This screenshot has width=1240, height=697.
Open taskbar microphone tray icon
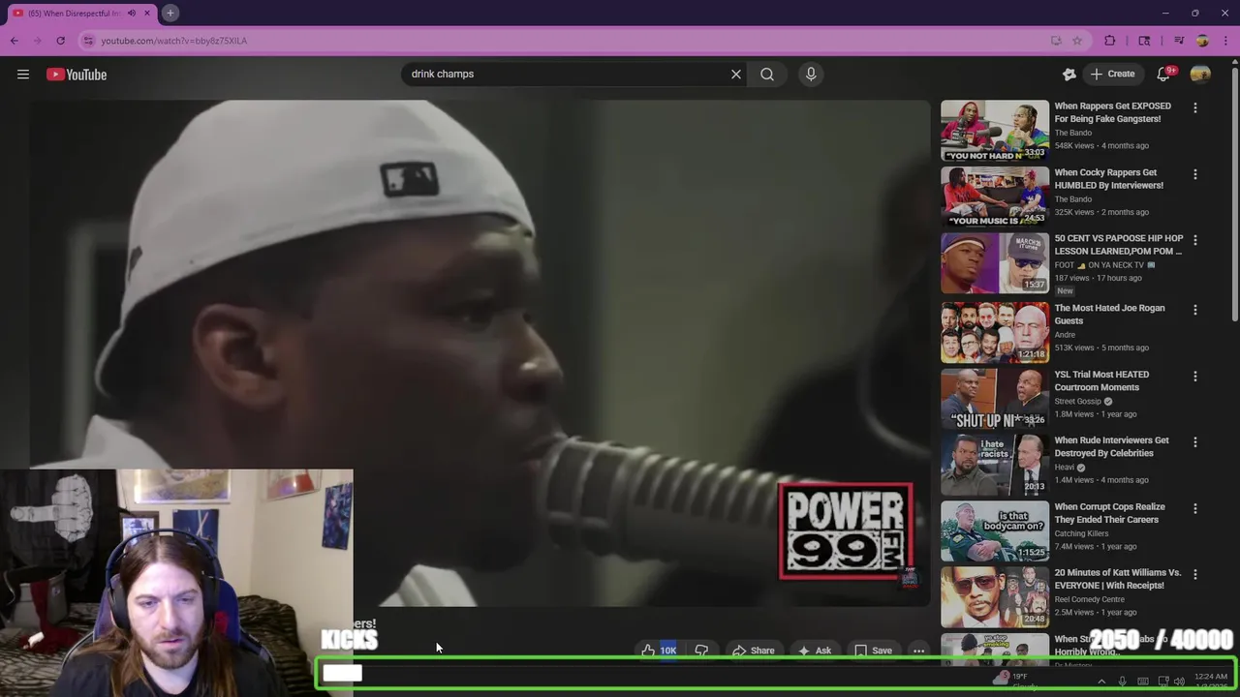pos(1122,682)
